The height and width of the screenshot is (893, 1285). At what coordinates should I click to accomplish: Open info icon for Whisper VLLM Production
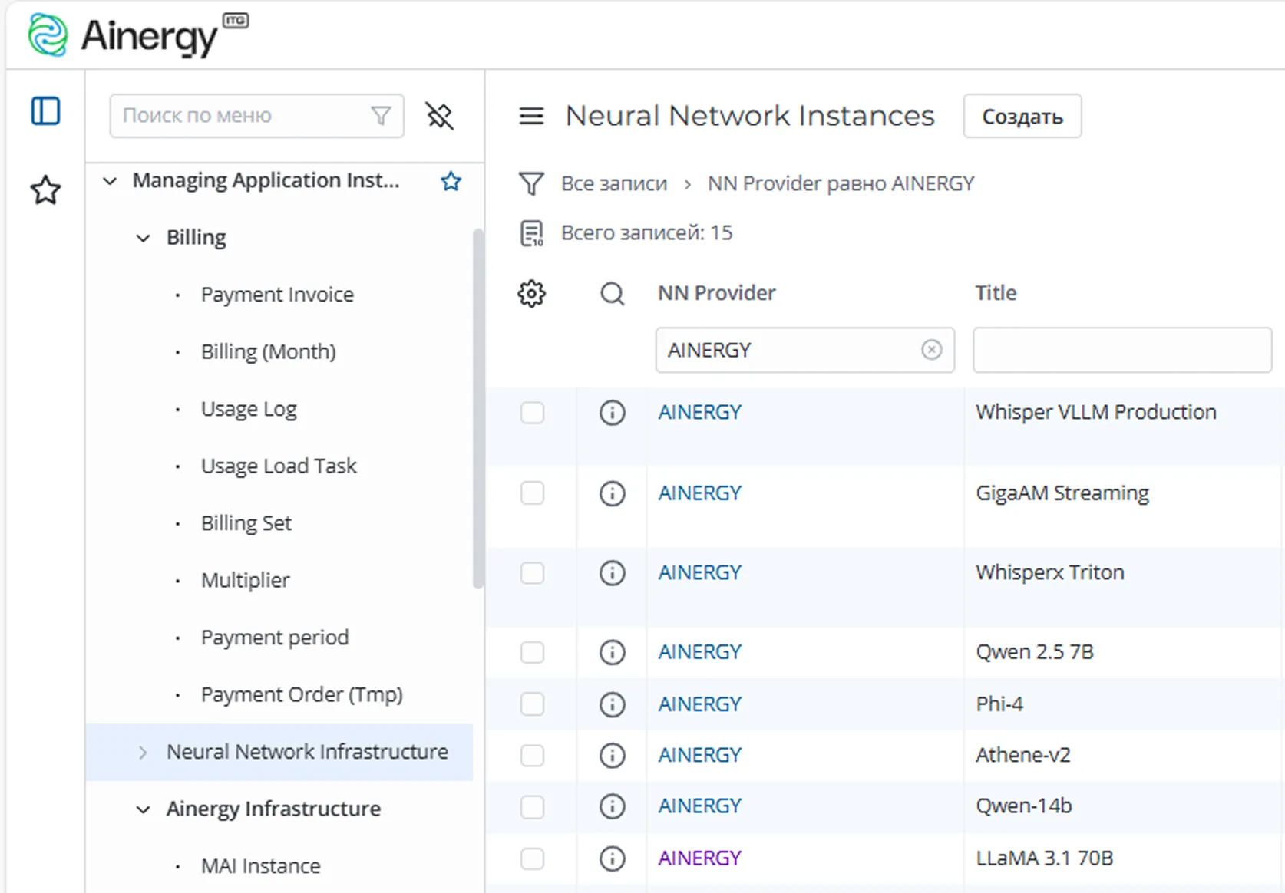point(612,413)
